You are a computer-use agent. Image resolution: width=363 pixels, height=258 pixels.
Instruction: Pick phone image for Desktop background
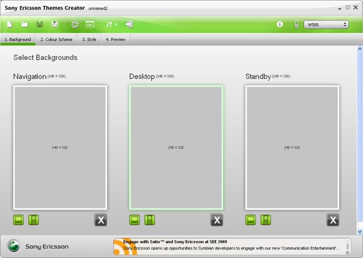(150, 220)
